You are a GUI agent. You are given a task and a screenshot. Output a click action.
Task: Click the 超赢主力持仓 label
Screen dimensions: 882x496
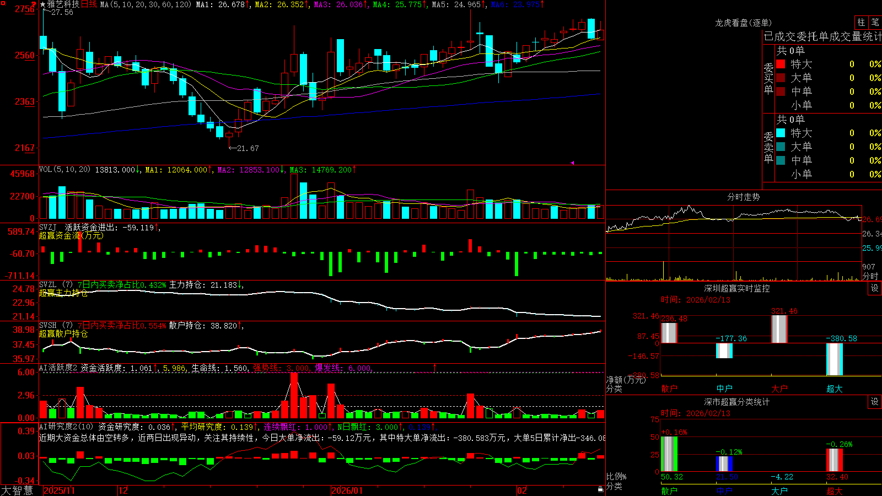pyautogui.click(x=63, y=293)
